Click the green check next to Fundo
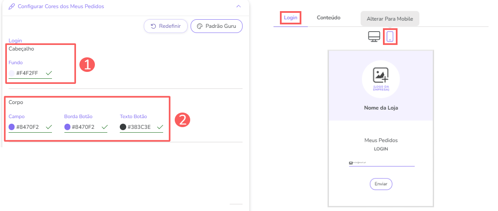The width and height of the screenshot is (498, 211). coord(49,73)
